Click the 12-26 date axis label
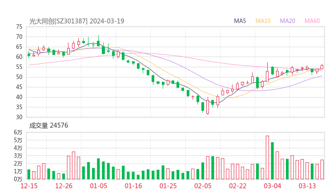Viewport: 329px width, 196px height. tap(64, 186)
